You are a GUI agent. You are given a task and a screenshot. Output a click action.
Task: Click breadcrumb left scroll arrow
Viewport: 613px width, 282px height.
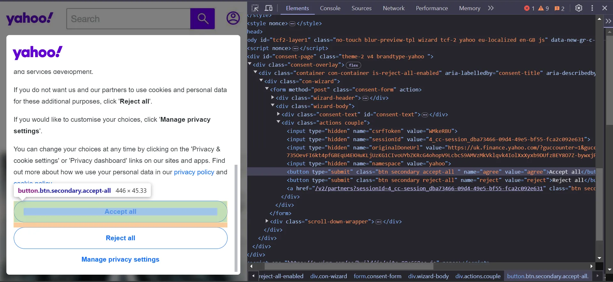pos(253,276)
